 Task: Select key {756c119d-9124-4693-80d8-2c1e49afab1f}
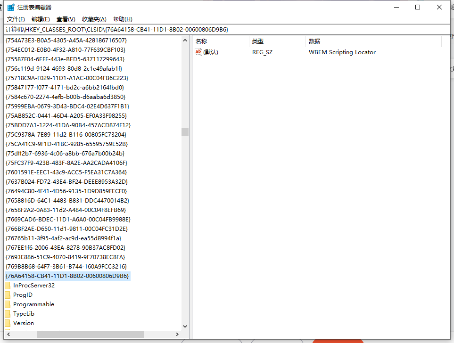click(64, 69)
